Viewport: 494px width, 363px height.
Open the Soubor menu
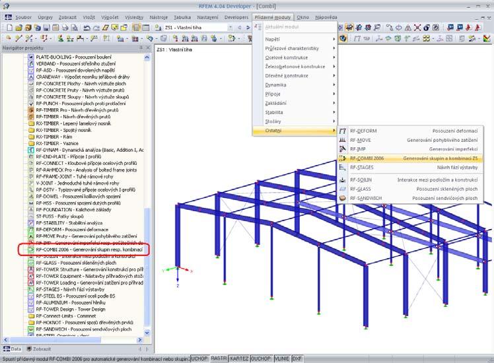(23, 17)
